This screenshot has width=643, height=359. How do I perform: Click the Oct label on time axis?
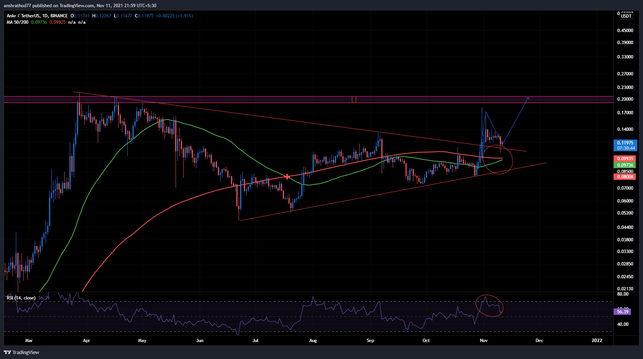[x=426, y=341]
